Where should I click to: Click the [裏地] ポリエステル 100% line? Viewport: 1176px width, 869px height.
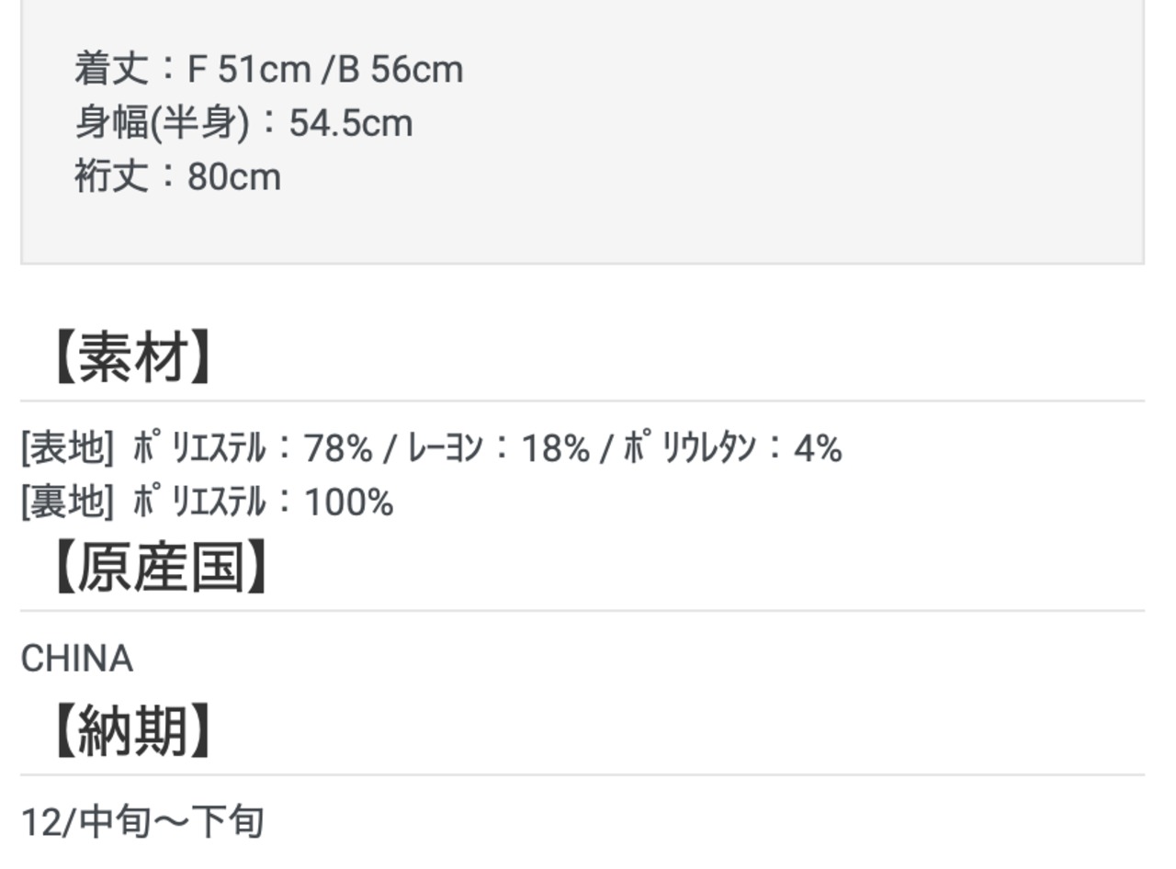coord(207,502)
